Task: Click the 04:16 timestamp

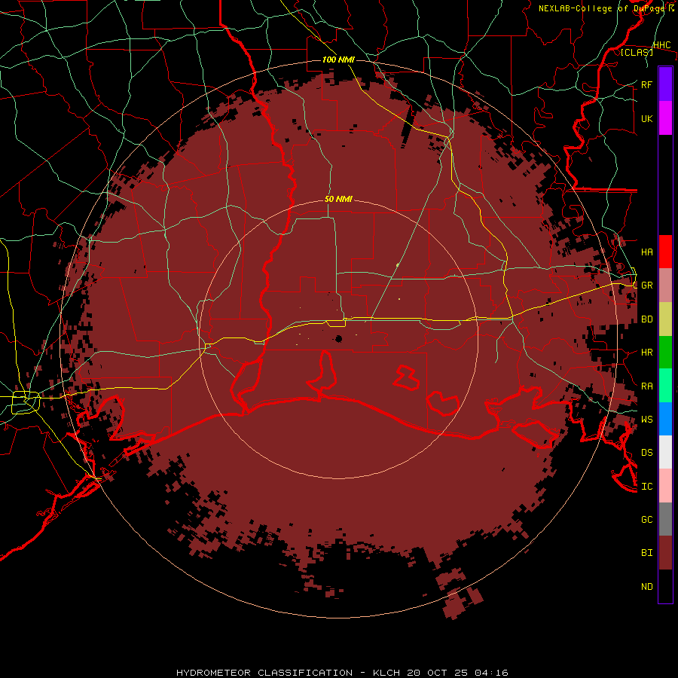Action: pos(491,673)
